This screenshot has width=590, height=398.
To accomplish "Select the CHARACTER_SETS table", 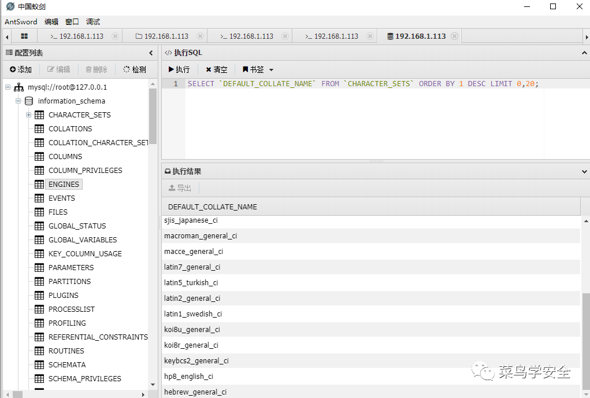I will 79,115.
